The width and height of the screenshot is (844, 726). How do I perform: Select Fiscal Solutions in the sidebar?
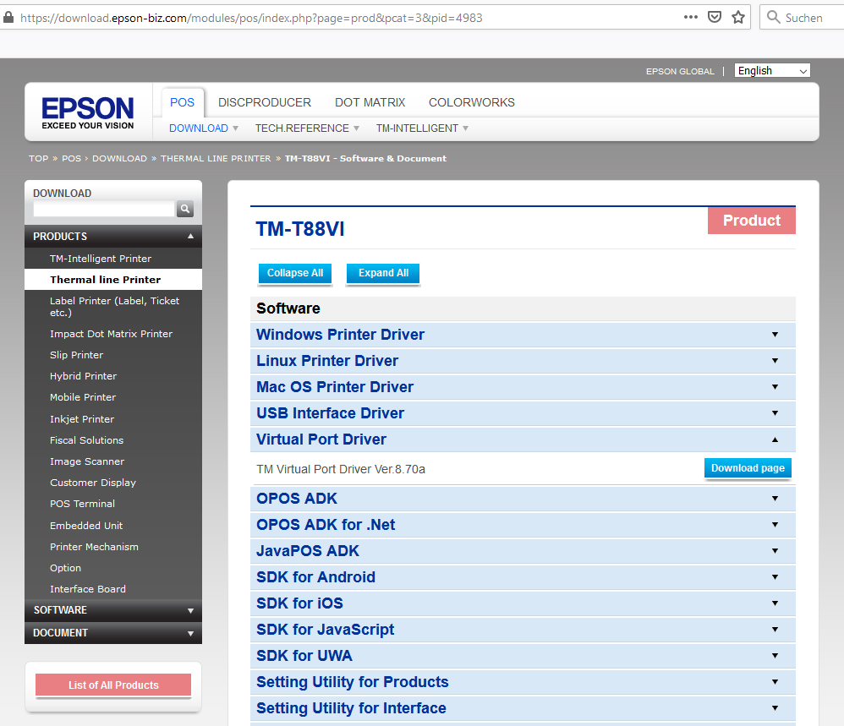(x=113, y=440)
